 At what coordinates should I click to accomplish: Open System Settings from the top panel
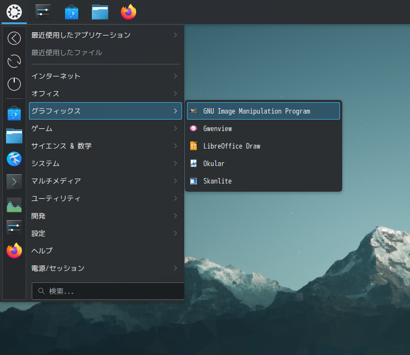click(x=43, y=12)
